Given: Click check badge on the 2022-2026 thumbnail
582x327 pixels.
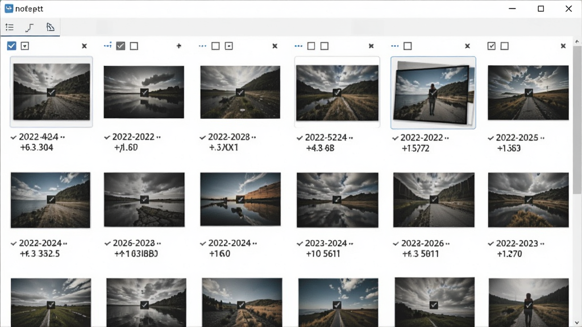Looking at the screenshot, I should (434, 199).
